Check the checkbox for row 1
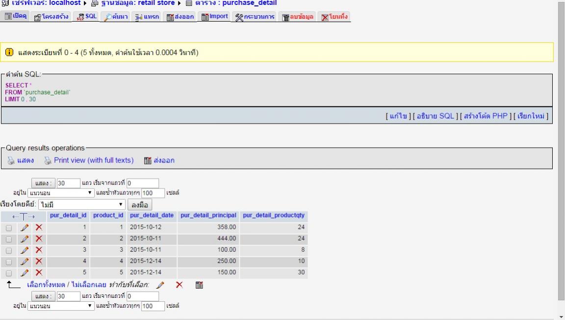The height and width of the screenshot is (320, 565). pos(9,228)
